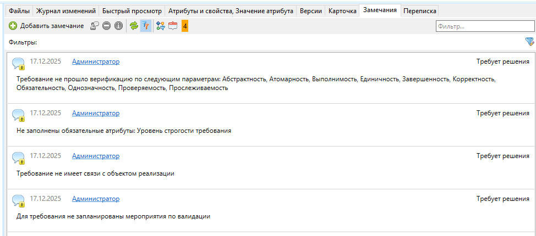Toggle the highlighted funnel filter button
Viewport: 536px width, 236px height.
[x=145, y=26]
